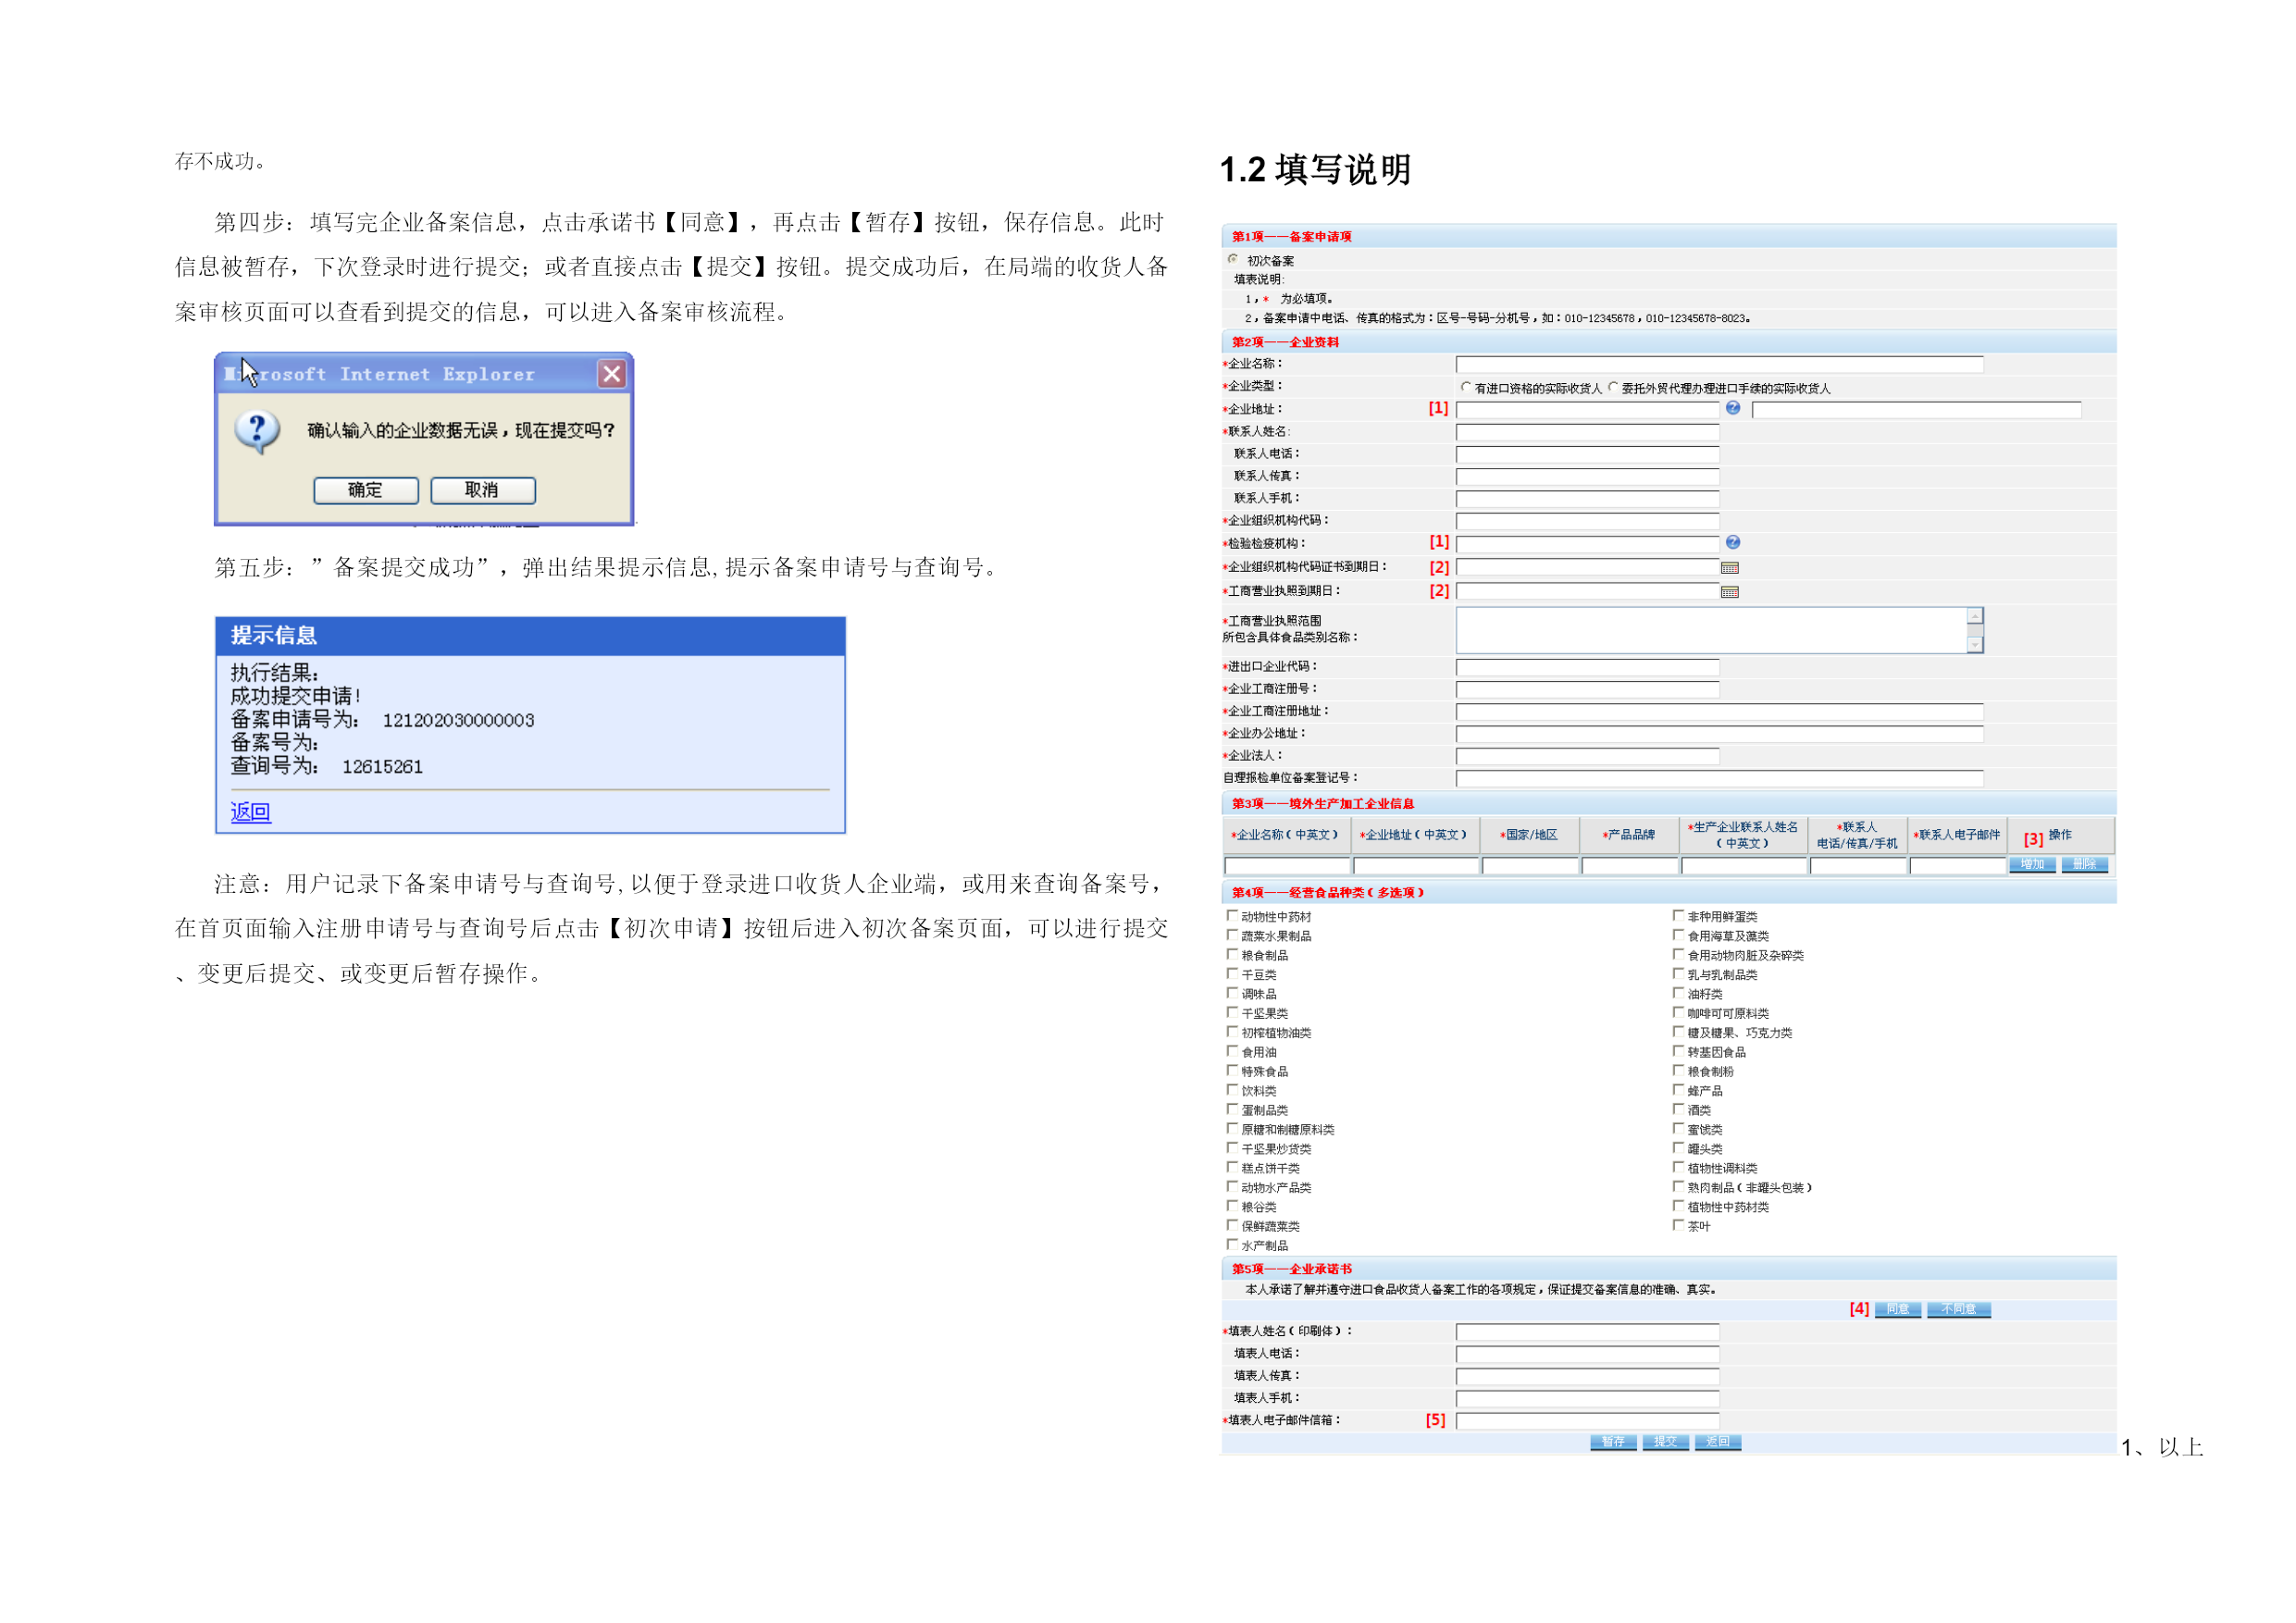Screen dimensions: 2296x1623
Task: Click the 企业组织机构代码 input field
Action: (1587, 521)
